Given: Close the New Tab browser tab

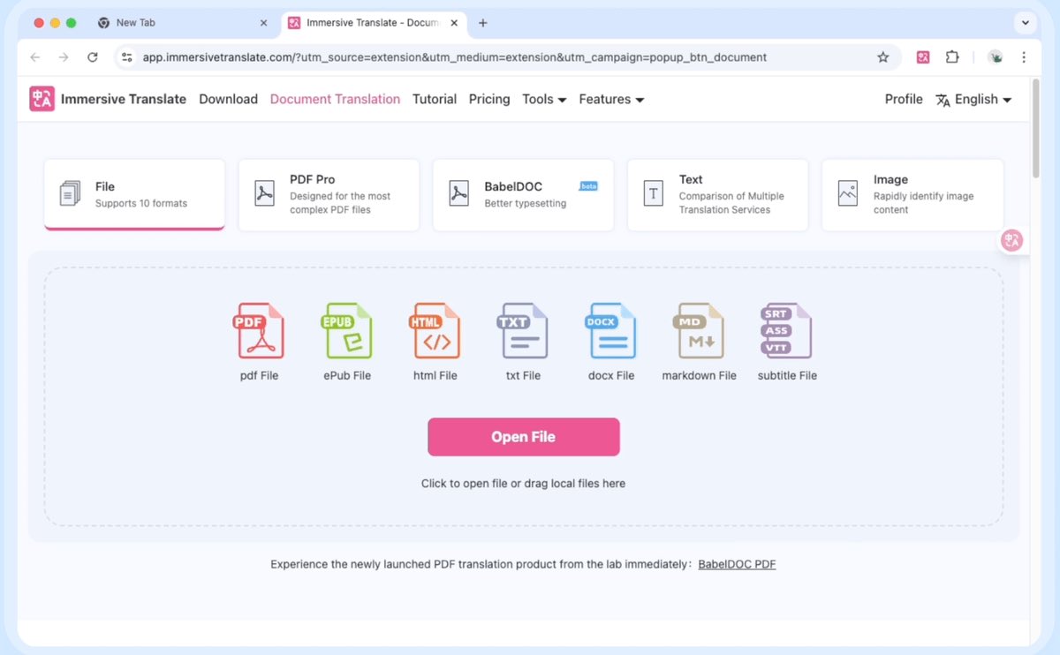Looking at the screenshot, I should 264,23.
